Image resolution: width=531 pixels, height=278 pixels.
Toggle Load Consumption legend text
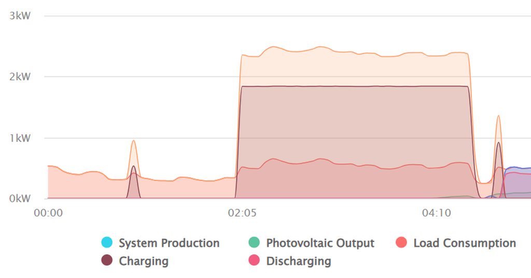click(x=465, y=243)
